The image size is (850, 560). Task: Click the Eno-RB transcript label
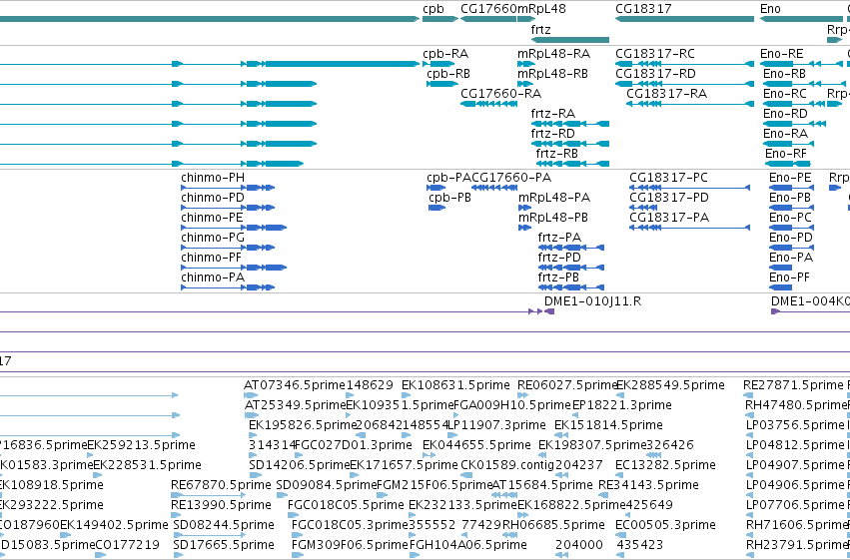pos(784,74)
